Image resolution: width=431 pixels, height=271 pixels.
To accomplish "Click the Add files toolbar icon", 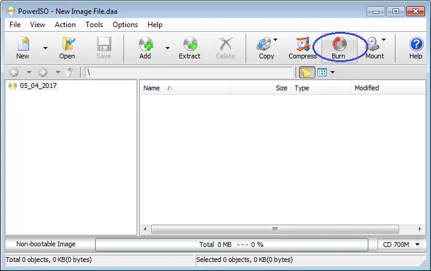I will coord(146,44).
